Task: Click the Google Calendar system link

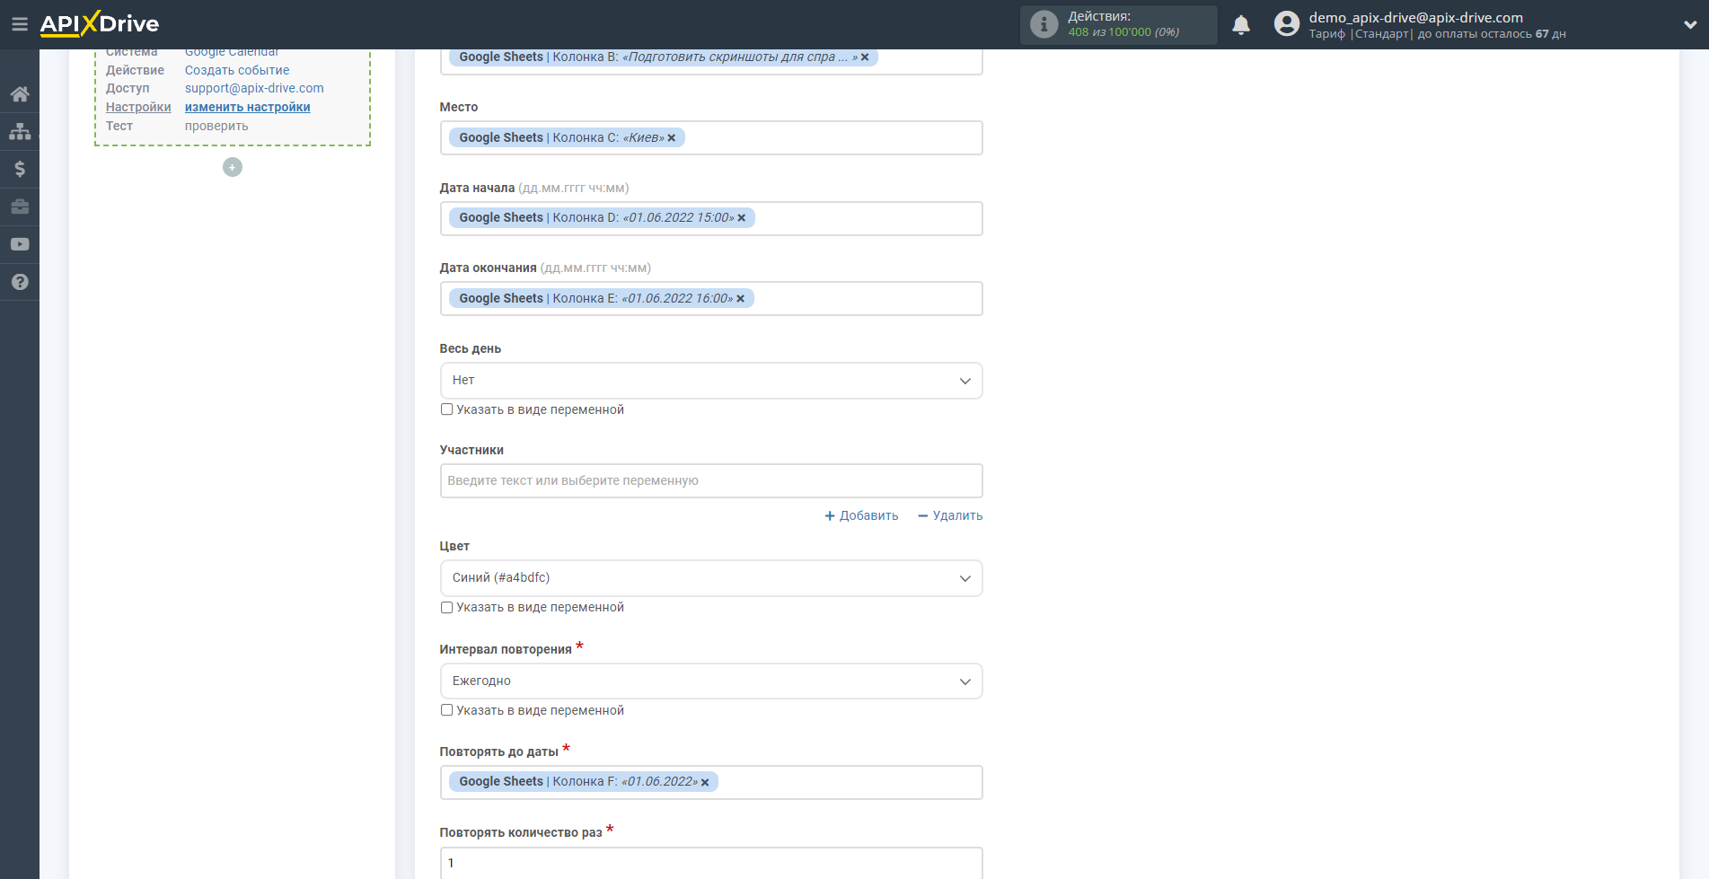Action: pos(232,52)
